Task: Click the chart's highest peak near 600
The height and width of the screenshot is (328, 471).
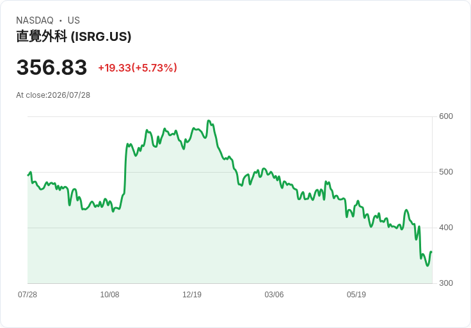Action: tap(209, 121)
